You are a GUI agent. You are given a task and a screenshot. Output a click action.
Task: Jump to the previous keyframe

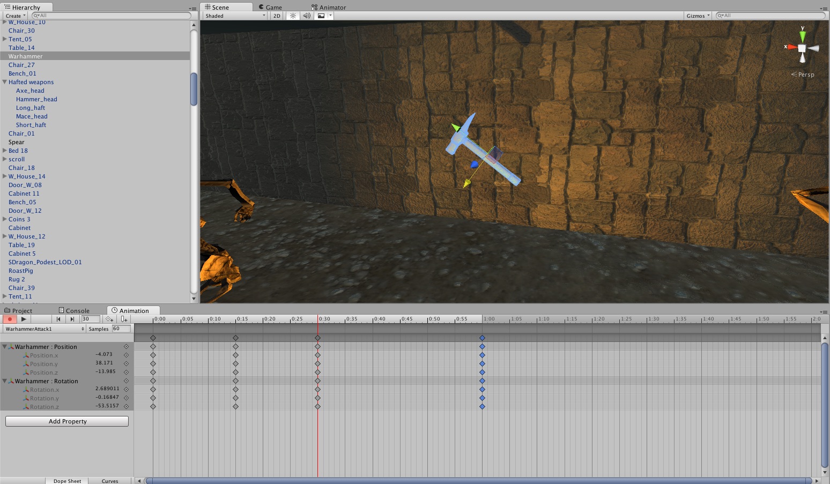click(58, 319)
